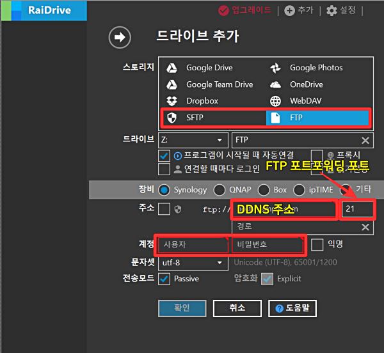Select Google Photos pinwheel icon

275,68
